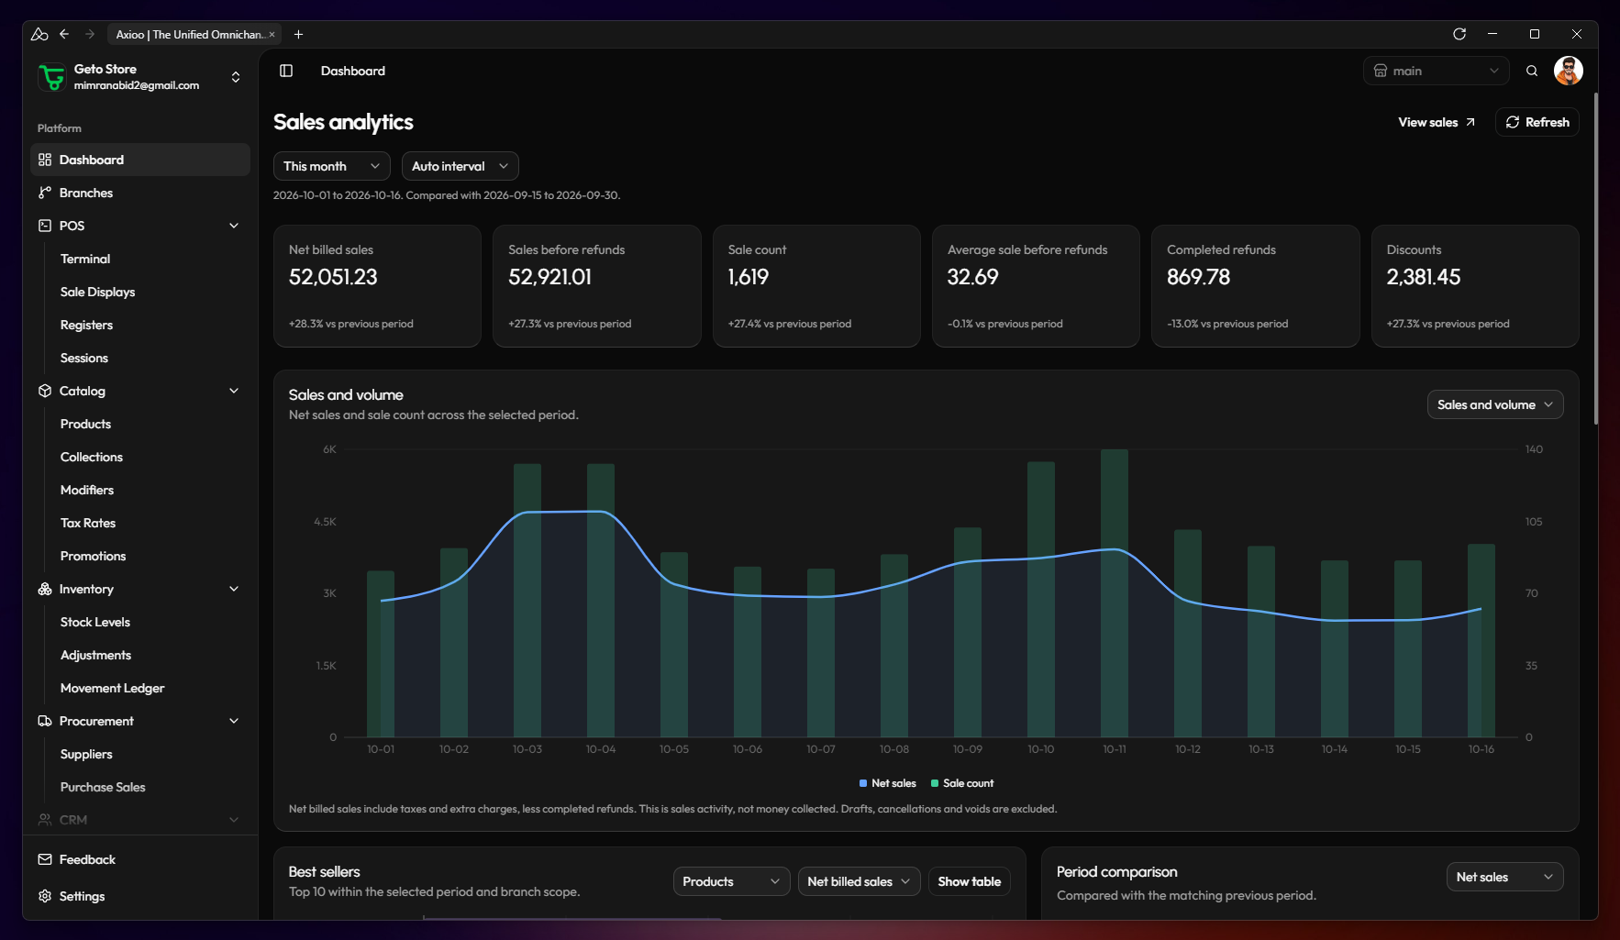Screen dimensions: 1620x940
Task: Open the search magnifier icon
Action: (x=1532, y=71)
